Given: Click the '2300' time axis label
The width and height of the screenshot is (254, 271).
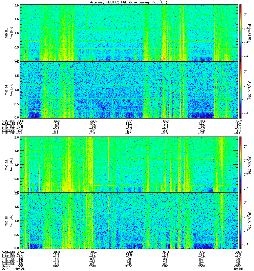Looking at the screenshot, I should click(202, 266).
